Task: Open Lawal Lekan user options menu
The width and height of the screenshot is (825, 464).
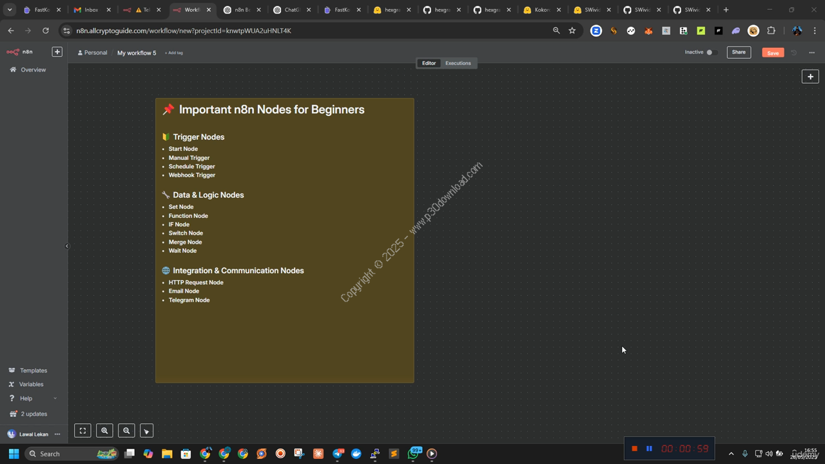Action: [x=57, y=434]
